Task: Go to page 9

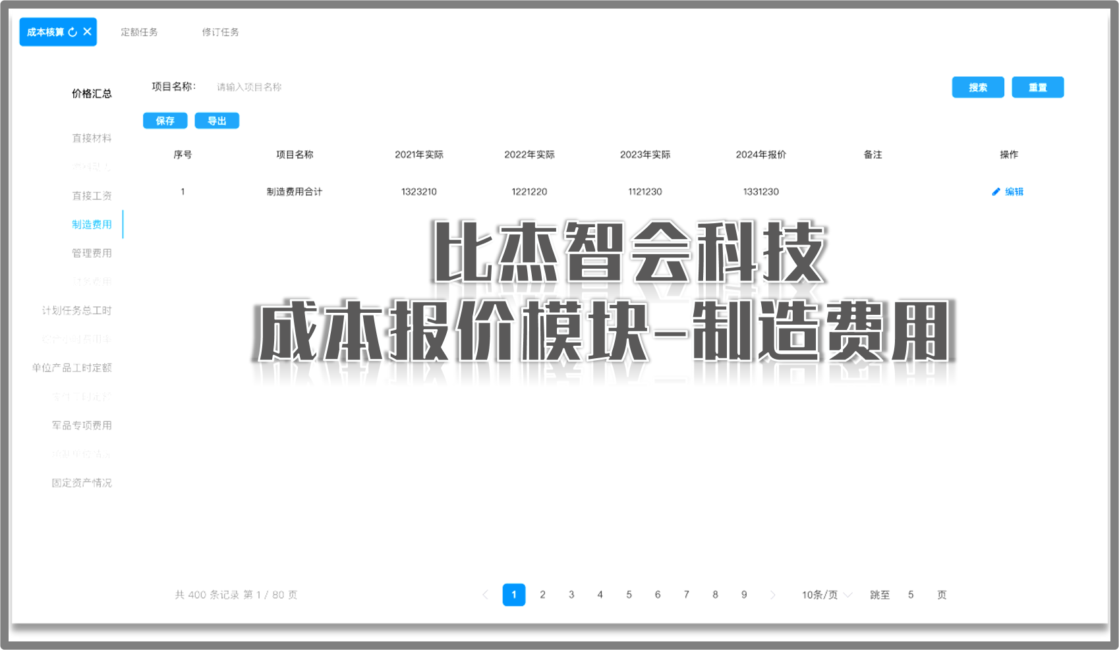Action: click(744, 595)
